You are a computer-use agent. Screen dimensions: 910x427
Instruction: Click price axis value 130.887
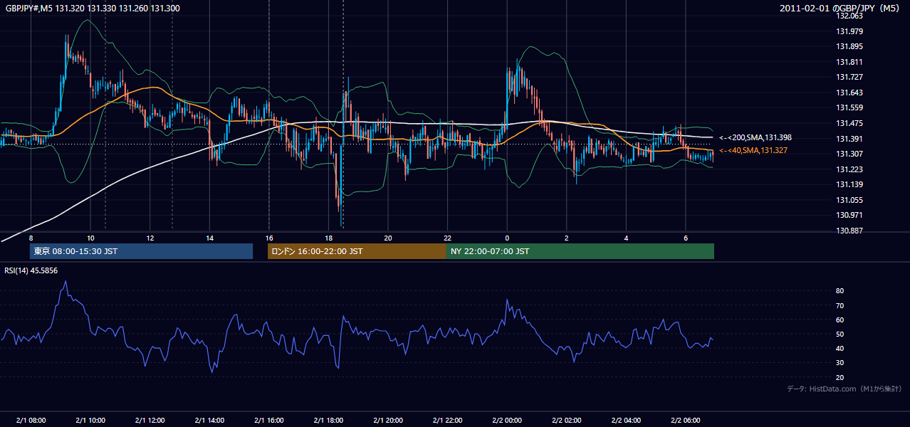(849, 231)
